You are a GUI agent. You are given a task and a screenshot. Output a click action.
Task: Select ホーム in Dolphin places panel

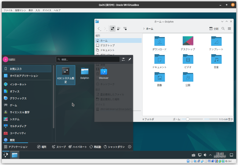click(118, 41)
